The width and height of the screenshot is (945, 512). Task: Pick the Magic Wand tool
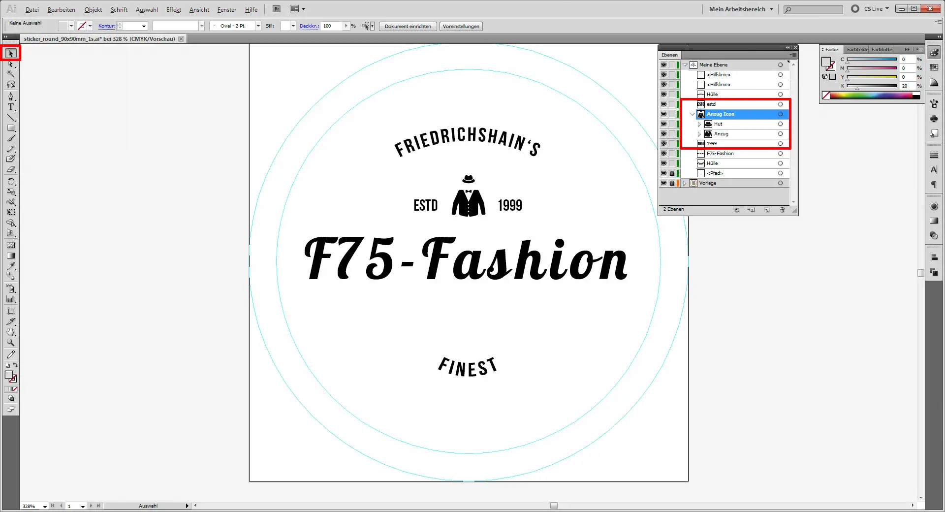11,74
